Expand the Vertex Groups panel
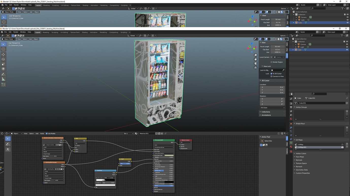This screenshot has width=350, height=196. click(x=302, y=107)
